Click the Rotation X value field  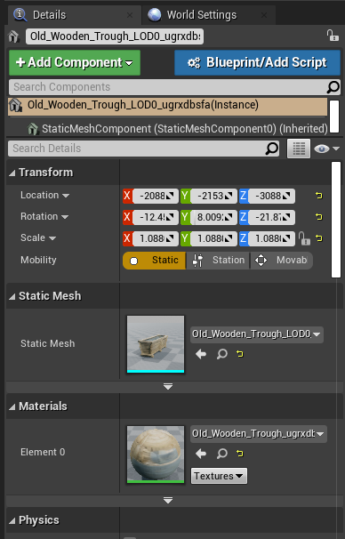[x=156, y=217]
